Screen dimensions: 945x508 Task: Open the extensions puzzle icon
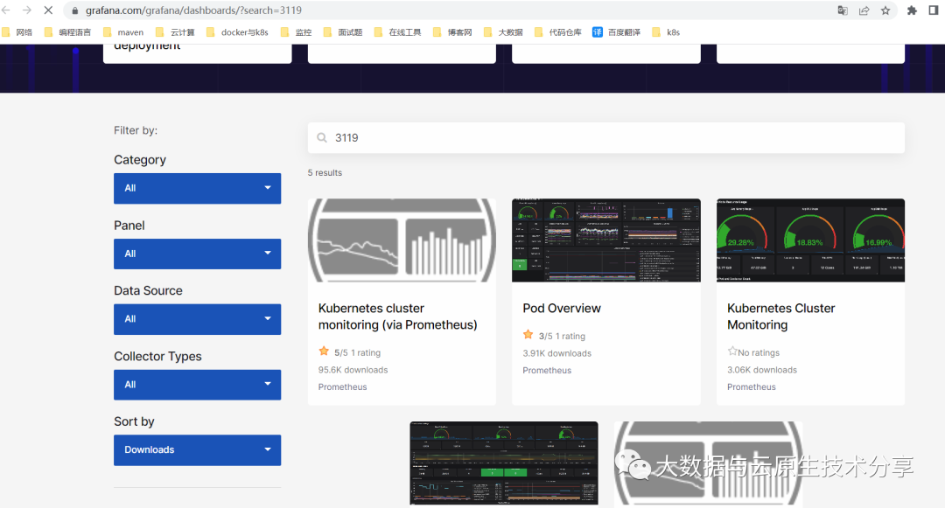point(912,10)
